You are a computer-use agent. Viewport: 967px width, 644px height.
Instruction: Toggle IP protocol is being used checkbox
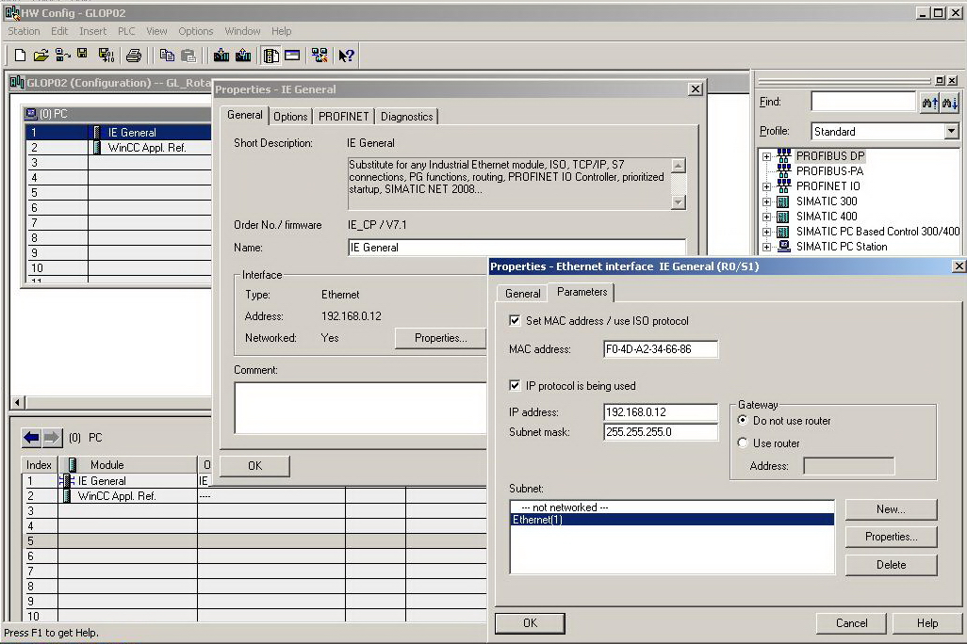coord(515,385)
